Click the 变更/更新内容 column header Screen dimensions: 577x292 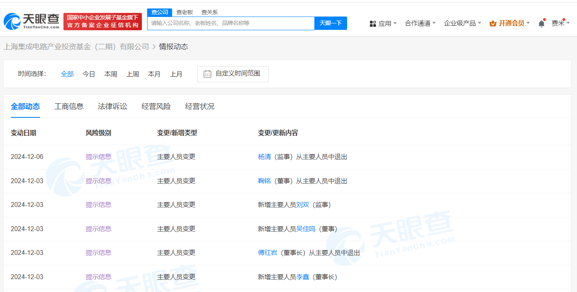[x=278, y=133]
